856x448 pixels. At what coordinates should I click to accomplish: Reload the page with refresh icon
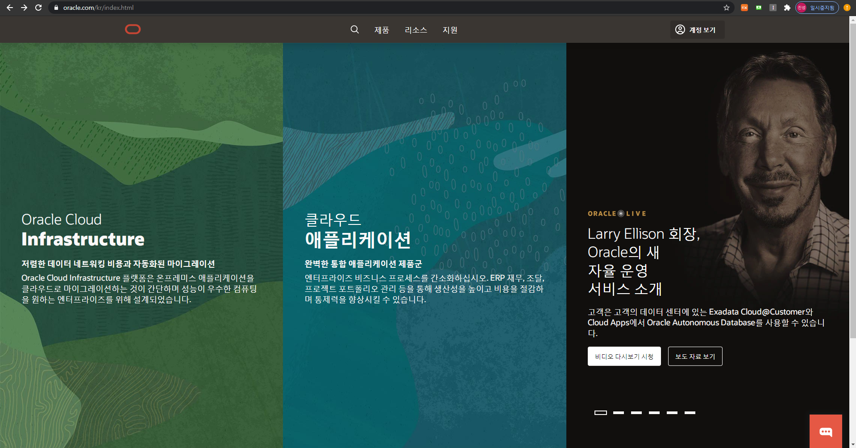[38, 8]
